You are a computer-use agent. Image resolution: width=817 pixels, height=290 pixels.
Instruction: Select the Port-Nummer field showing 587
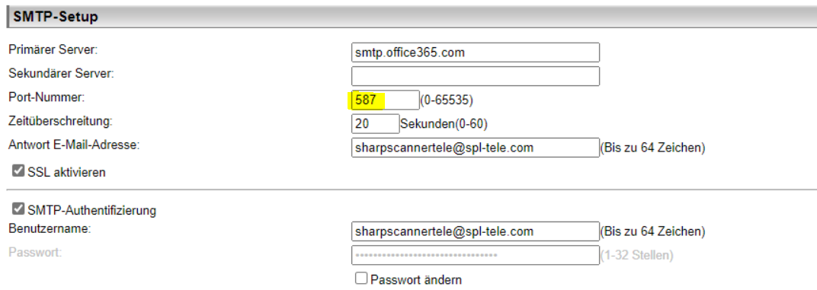(385, 100)
